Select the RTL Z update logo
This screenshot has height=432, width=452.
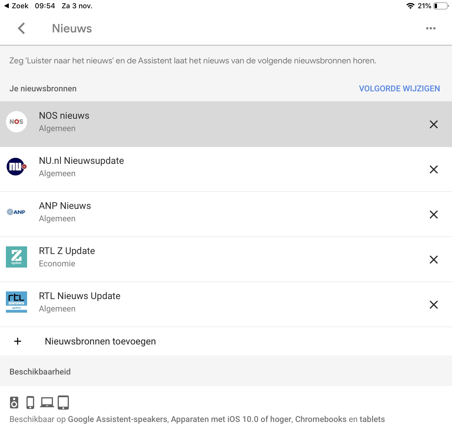pos(16,257)
